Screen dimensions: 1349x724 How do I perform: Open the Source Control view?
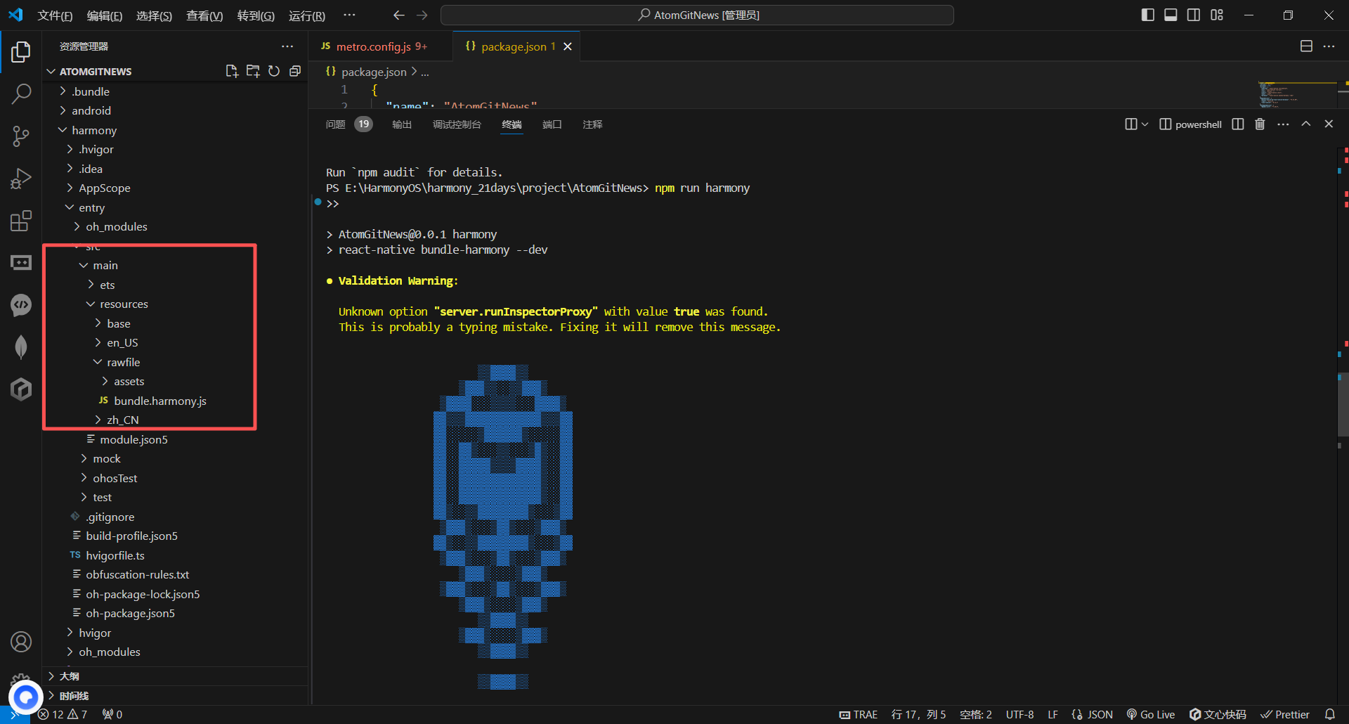tap(21, 136)
